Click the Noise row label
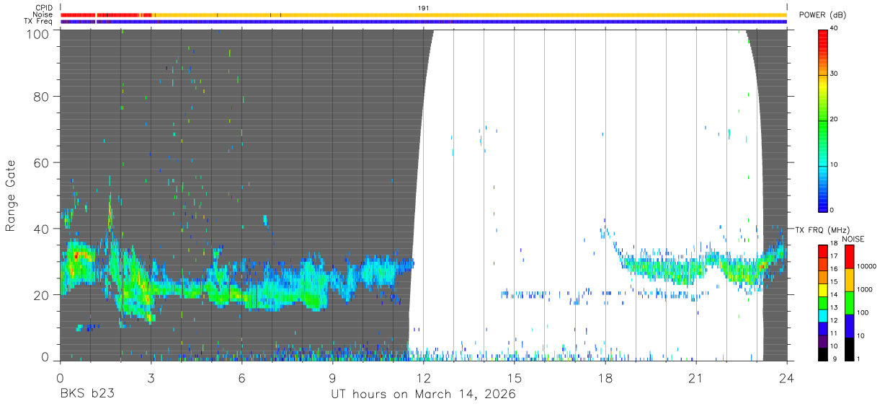885x409 pixels. 43,14
